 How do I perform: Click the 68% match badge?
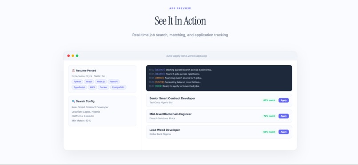269,132
